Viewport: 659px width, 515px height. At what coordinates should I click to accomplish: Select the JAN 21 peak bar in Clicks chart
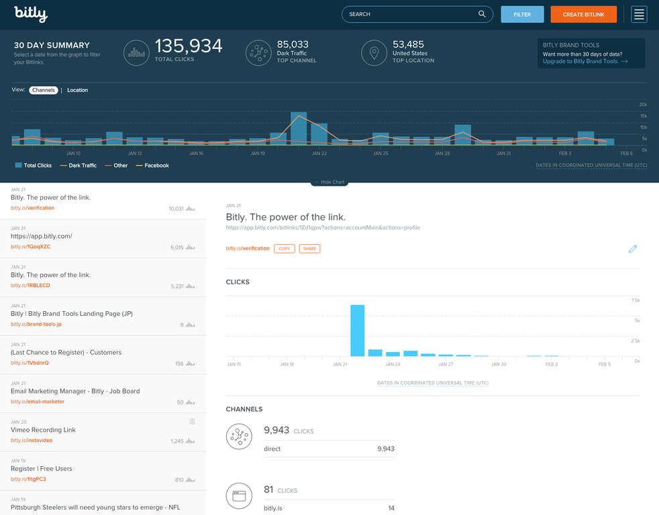click(x=357, y=331)
